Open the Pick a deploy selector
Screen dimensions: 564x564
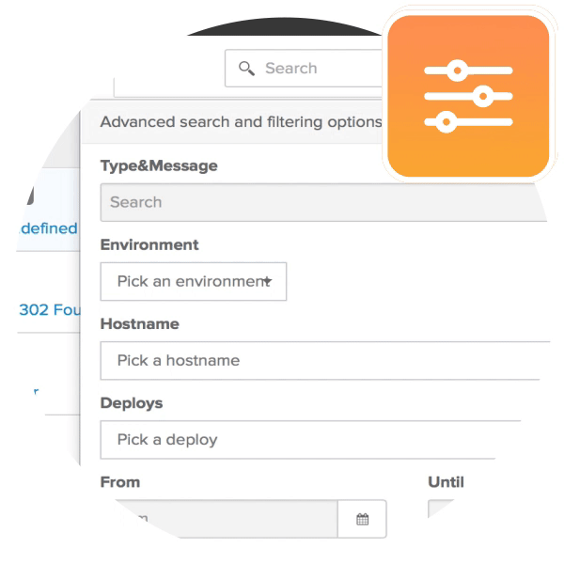[x=310, y=440]
